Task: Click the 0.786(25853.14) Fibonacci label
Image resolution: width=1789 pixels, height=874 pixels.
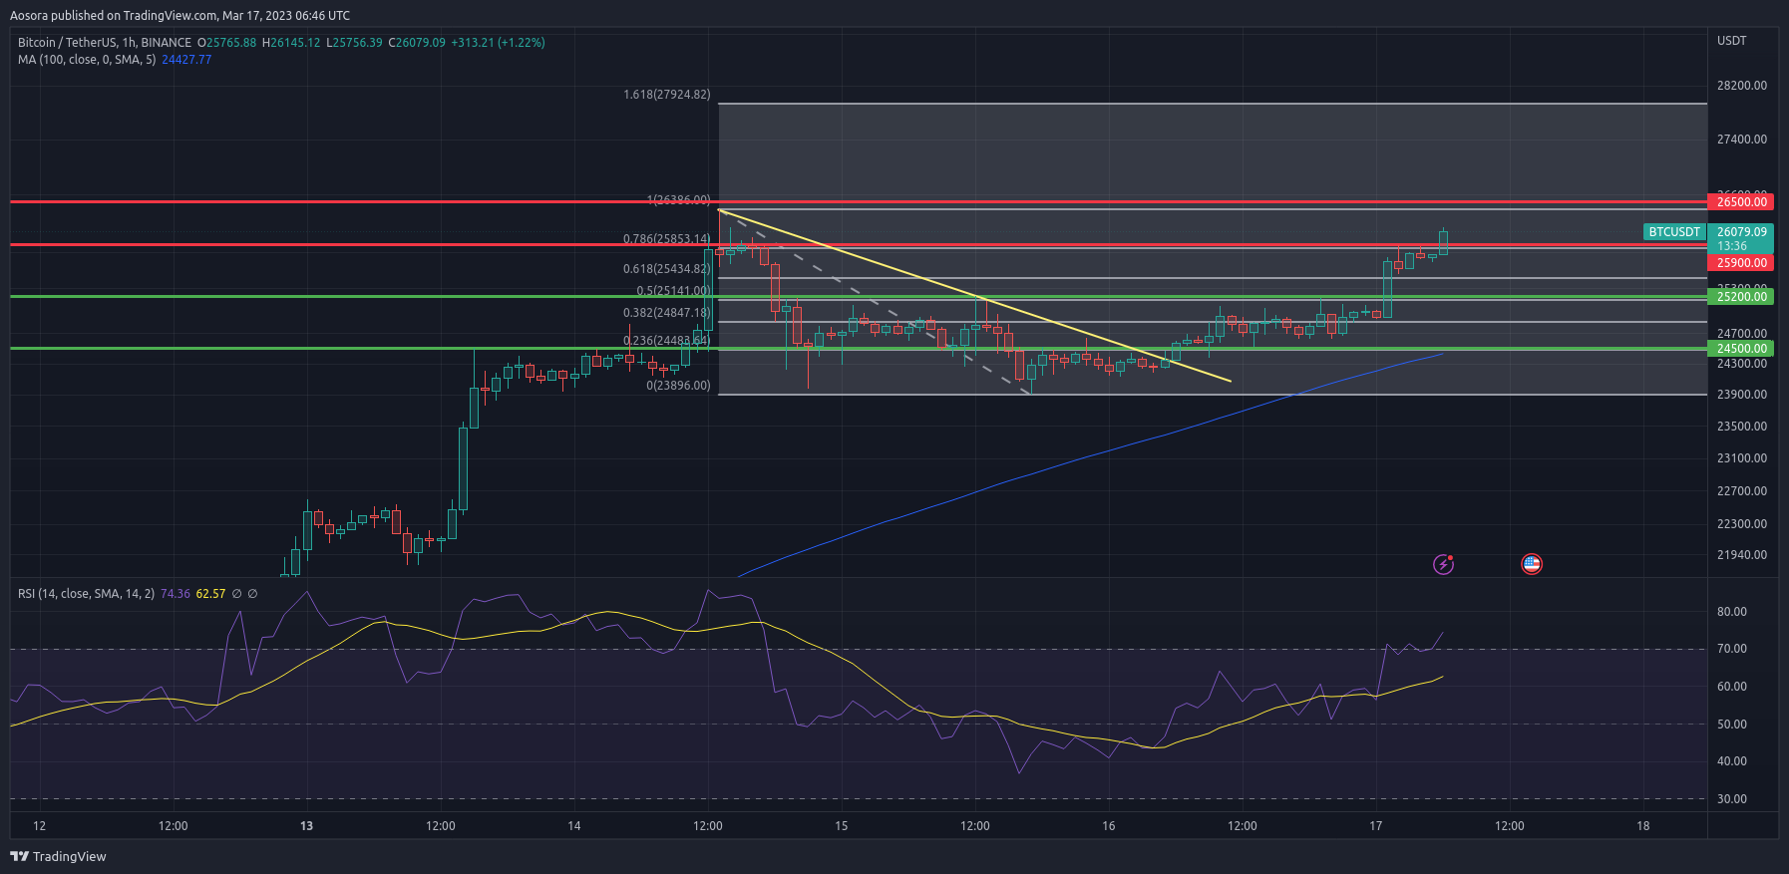Action: tap(667, 239)
